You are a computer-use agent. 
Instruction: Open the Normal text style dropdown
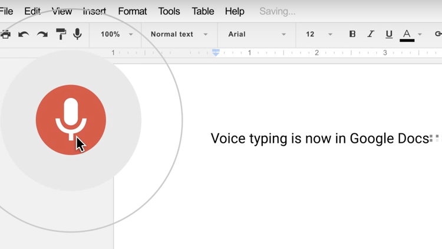click(179, 34)
